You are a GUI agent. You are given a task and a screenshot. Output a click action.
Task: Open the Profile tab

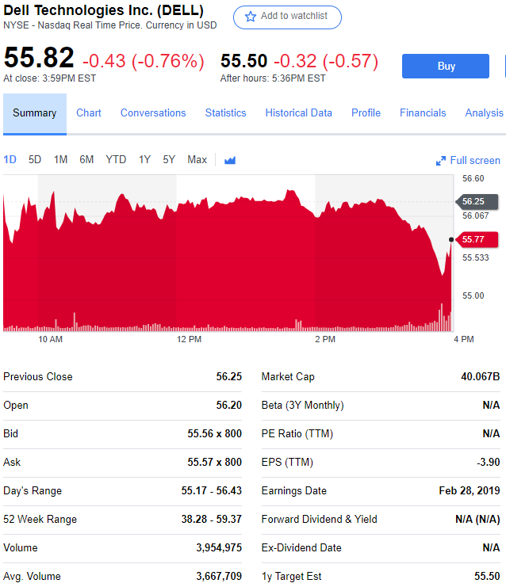366,113
